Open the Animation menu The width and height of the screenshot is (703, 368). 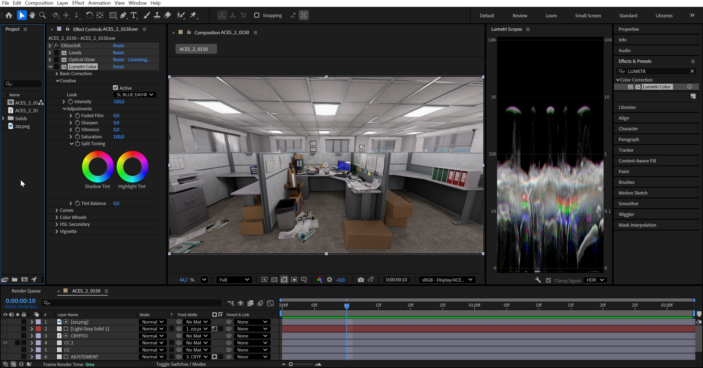(99, 3)
